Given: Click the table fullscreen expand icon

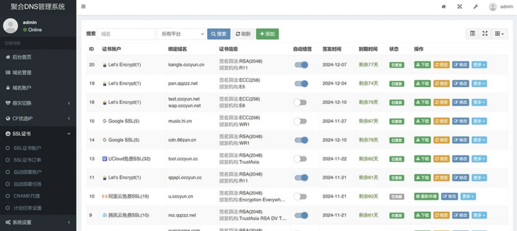Looking at the screenshot, I should (x=485, y=34).
